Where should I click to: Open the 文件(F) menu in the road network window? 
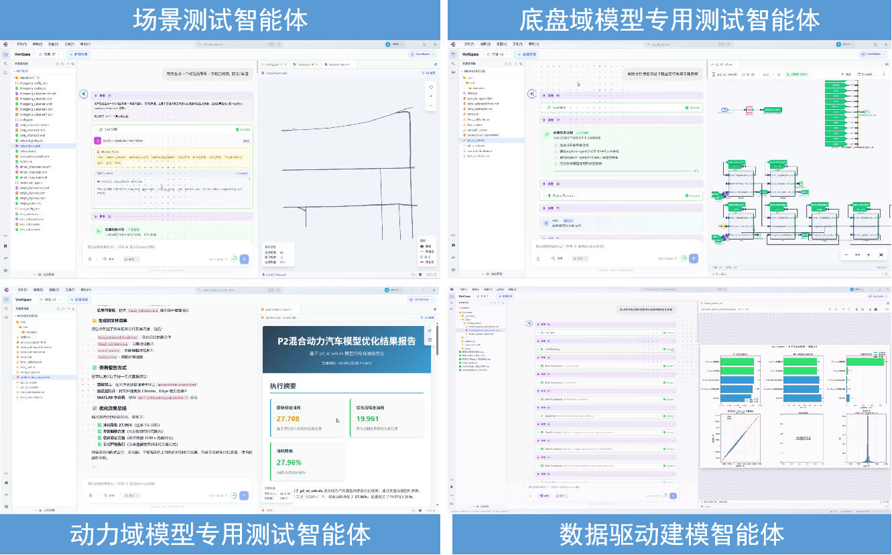[x=21, y=44]
